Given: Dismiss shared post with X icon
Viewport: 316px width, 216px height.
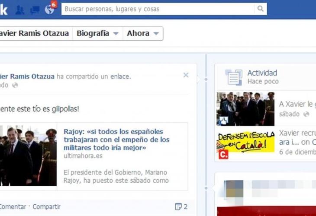Looking at the screenshot, I should coord(186,75).
